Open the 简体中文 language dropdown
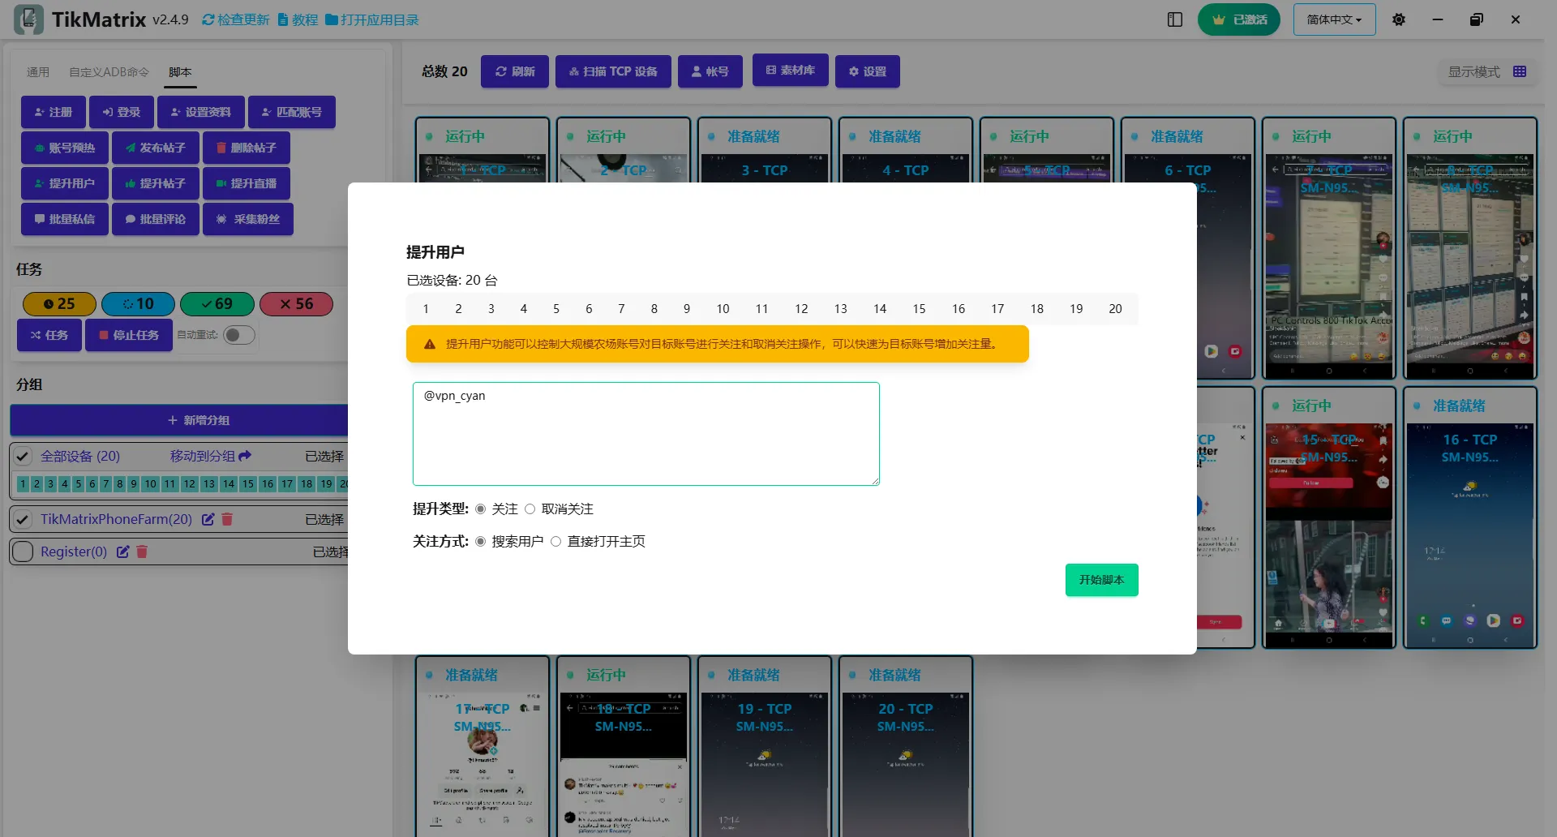The image size is (1557, 837). [x=1334, y=19]
